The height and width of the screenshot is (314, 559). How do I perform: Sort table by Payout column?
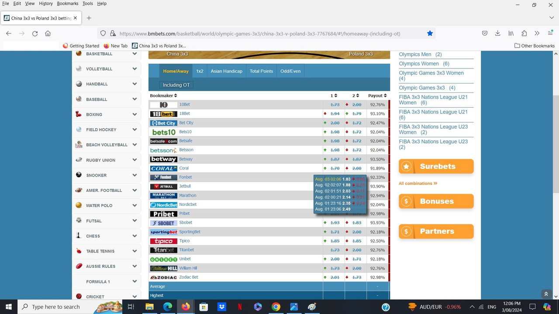coord(377,96)
